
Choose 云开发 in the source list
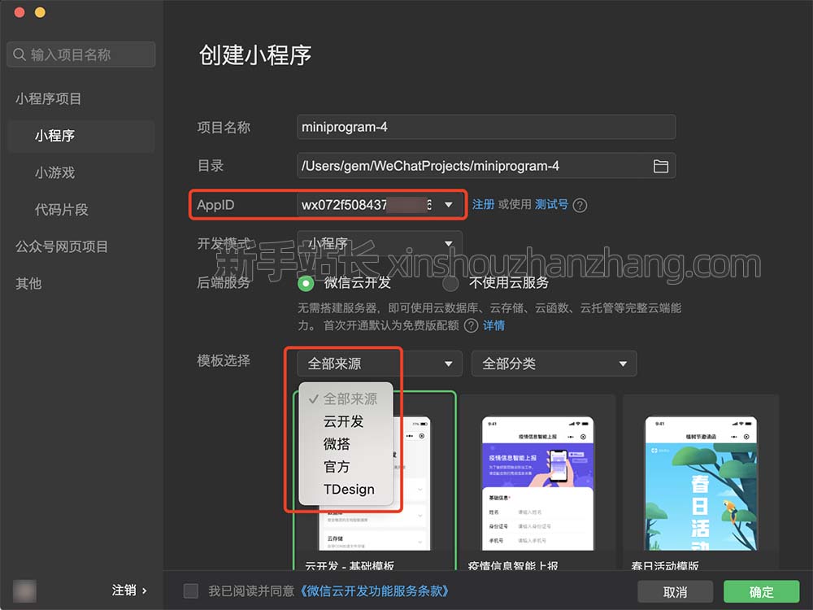(346, 421)
